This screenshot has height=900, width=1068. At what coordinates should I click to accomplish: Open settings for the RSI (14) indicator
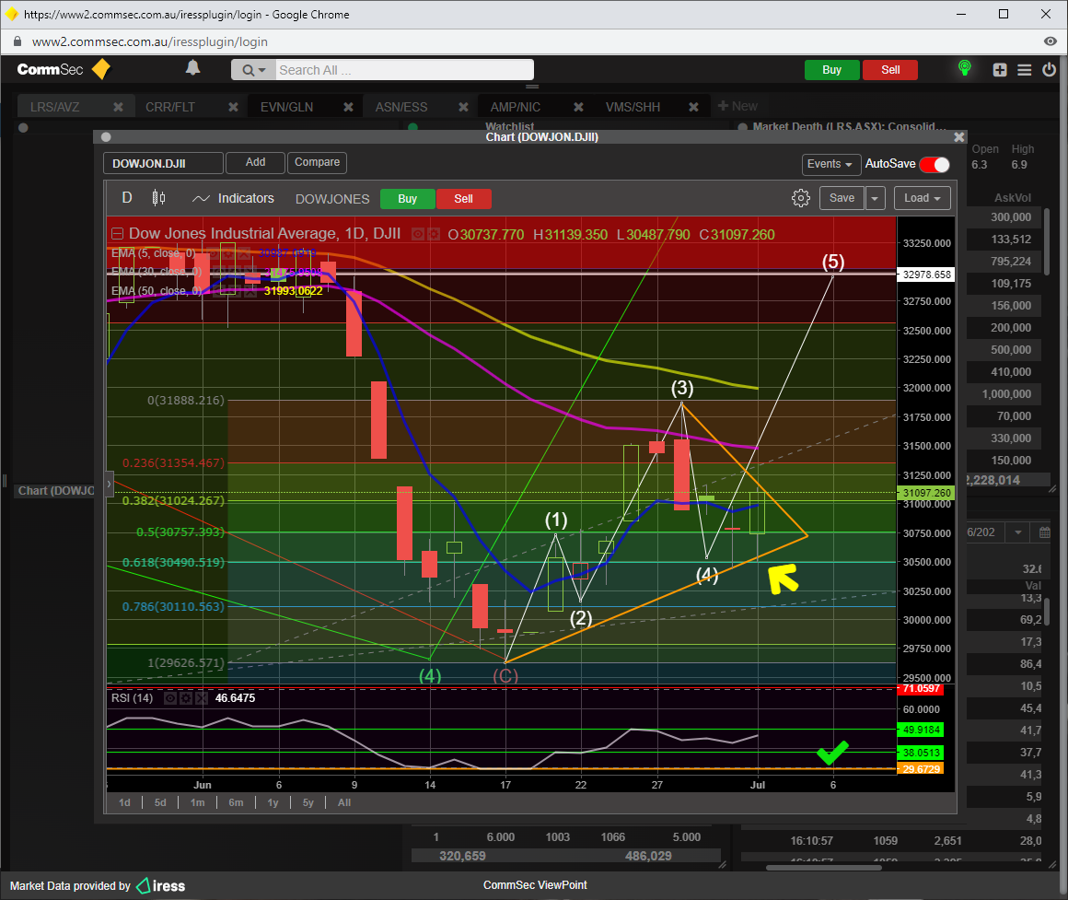point(186,698)
